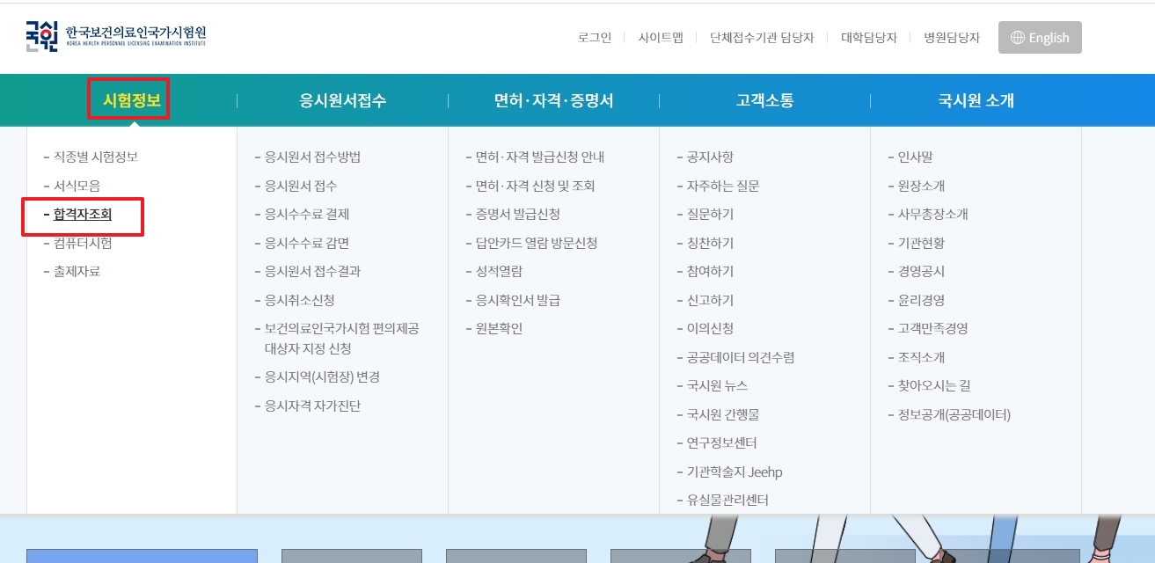Select 단체접수기관 담당자 in the top bar
Viewport: 1155px width, 563px height.
tap(762, 38)
